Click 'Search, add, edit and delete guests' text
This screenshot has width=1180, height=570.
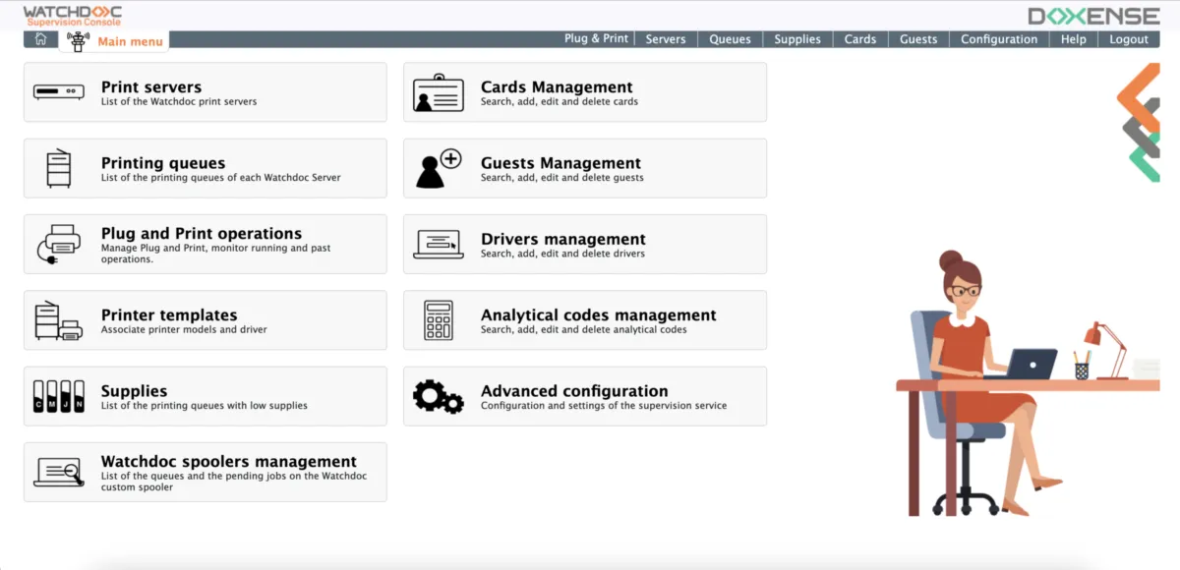pyautogui.click(x=562, y=178)
